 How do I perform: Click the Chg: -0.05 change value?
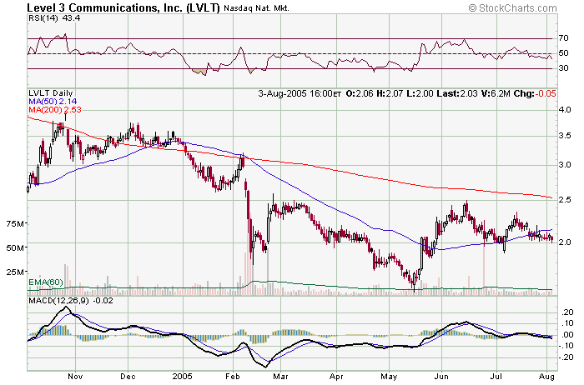[535, 93]
